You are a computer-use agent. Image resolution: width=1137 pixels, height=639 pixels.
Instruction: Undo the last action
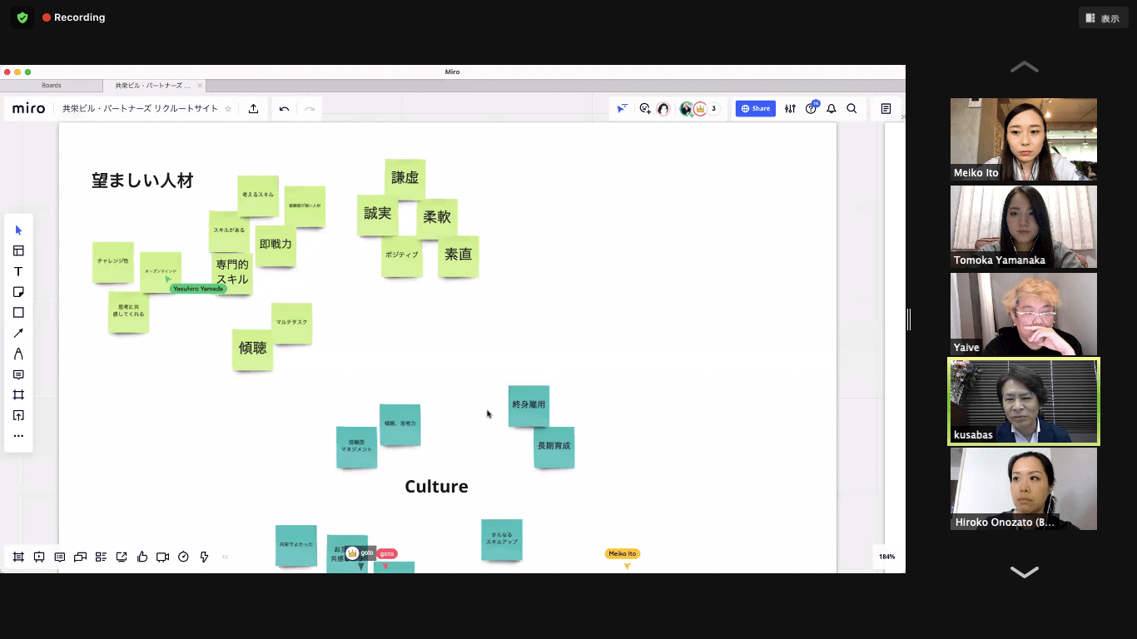click(x=285, y=109)
